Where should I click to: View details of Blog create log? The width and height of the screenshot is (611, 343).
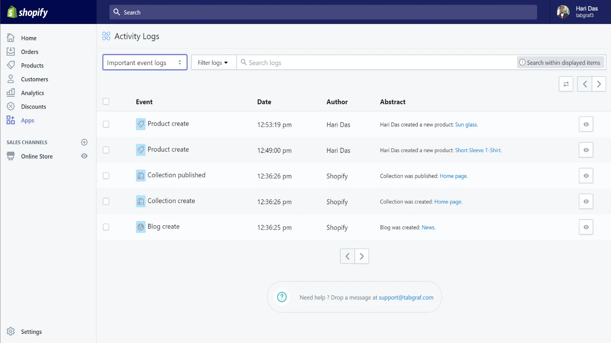point(586,228)
